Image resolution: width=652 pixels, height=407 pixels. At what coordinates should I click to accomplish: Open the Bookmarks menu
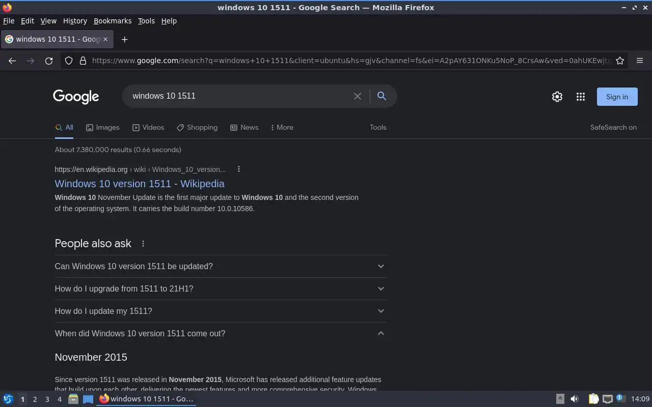pos(113,21)
